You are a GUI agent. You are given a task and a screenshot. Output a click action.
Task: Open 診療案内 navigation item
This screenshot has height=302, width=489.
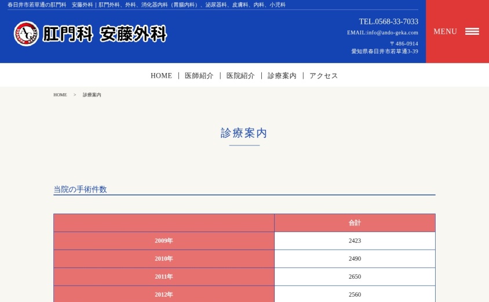282,75
